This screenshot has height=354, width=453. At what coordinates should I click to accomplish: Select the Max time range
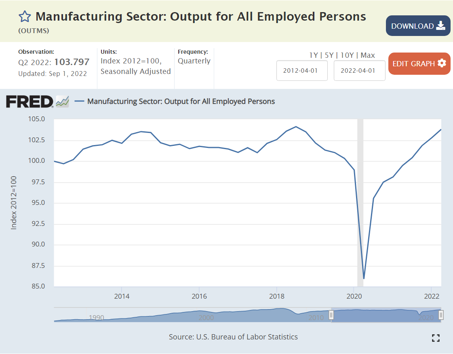368,55
